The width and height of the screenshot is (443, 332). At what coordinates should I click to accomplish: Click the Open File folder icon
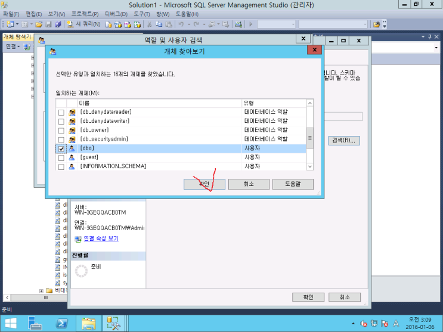point(39,24)
